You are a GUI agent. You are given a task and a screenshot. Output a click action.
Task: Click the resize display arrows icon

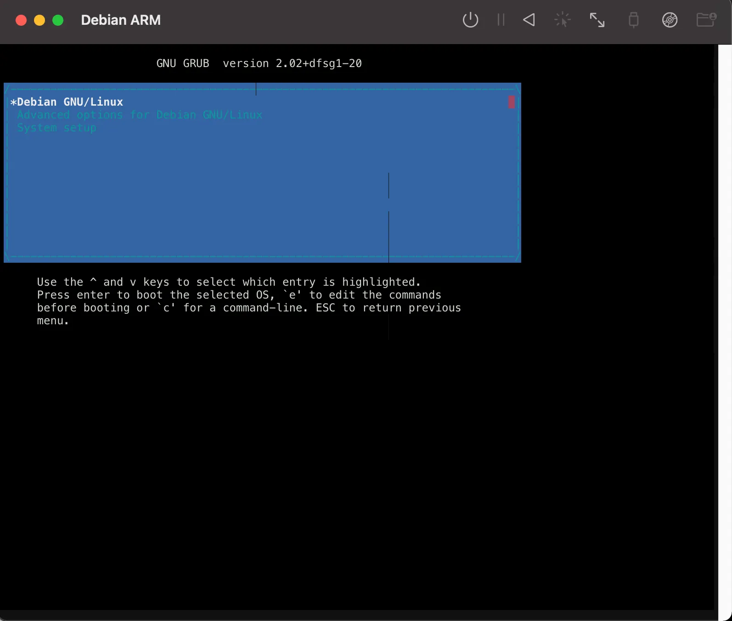[x=597, y=20]
